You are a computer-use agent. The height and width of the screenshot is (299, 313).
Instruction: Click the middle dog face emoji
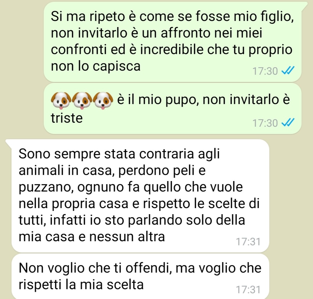[x=82, y=101]
